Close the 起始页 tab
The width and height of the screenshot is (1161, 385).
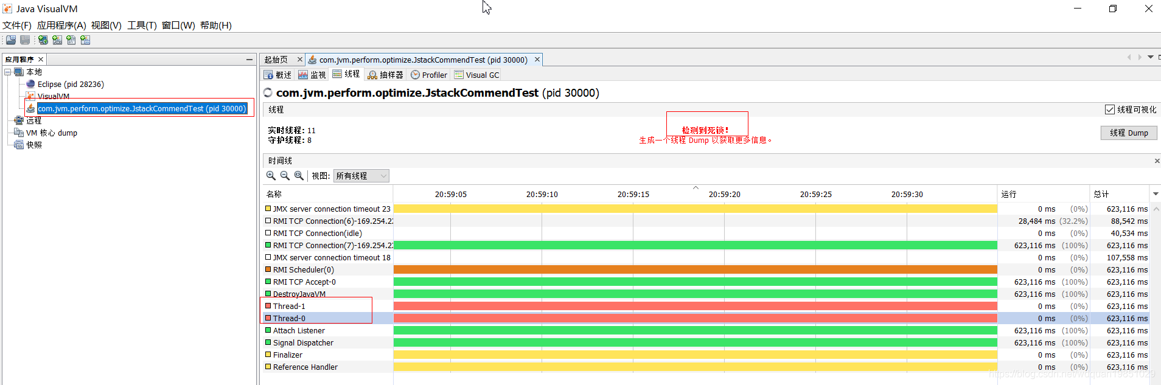coord(299,60)
